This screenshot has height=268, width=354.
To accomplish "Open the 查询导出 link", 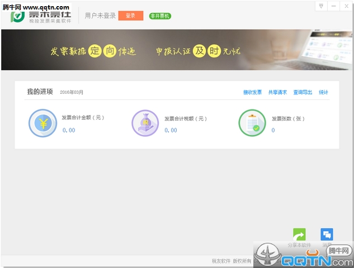I will coord(303,92).
